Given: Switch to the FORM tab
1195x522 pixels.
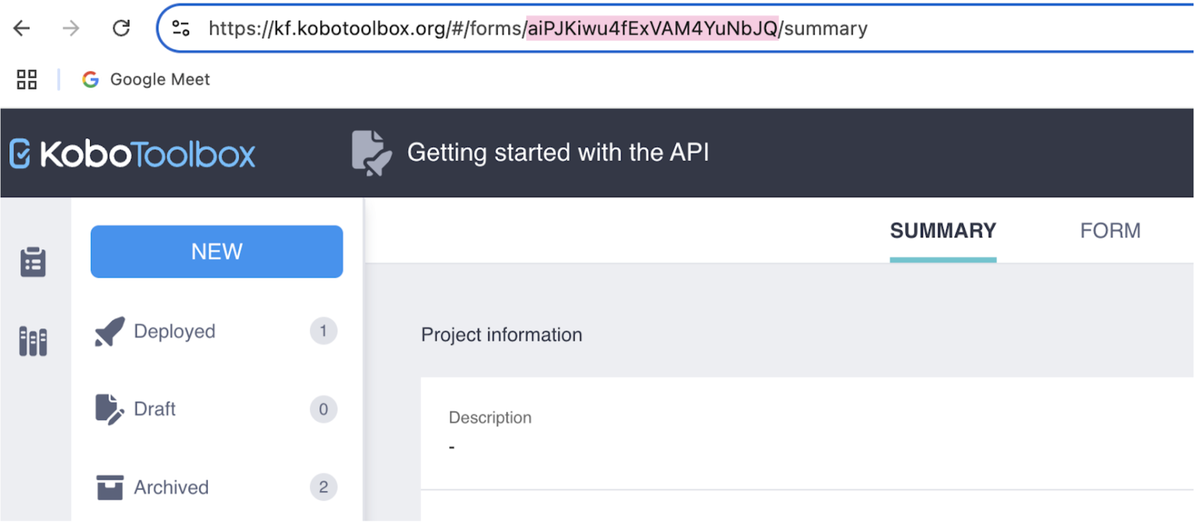Looking at the screenshot, I should pyautogui.click(x=1110, y=231).
